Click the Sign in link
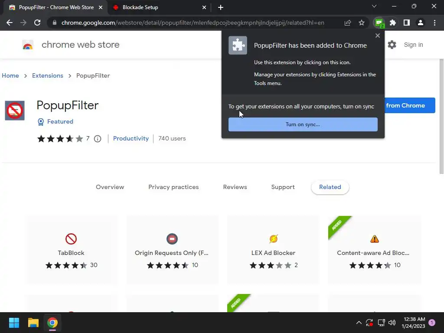This screenshot has height=333, width=444. coord(413,45)
